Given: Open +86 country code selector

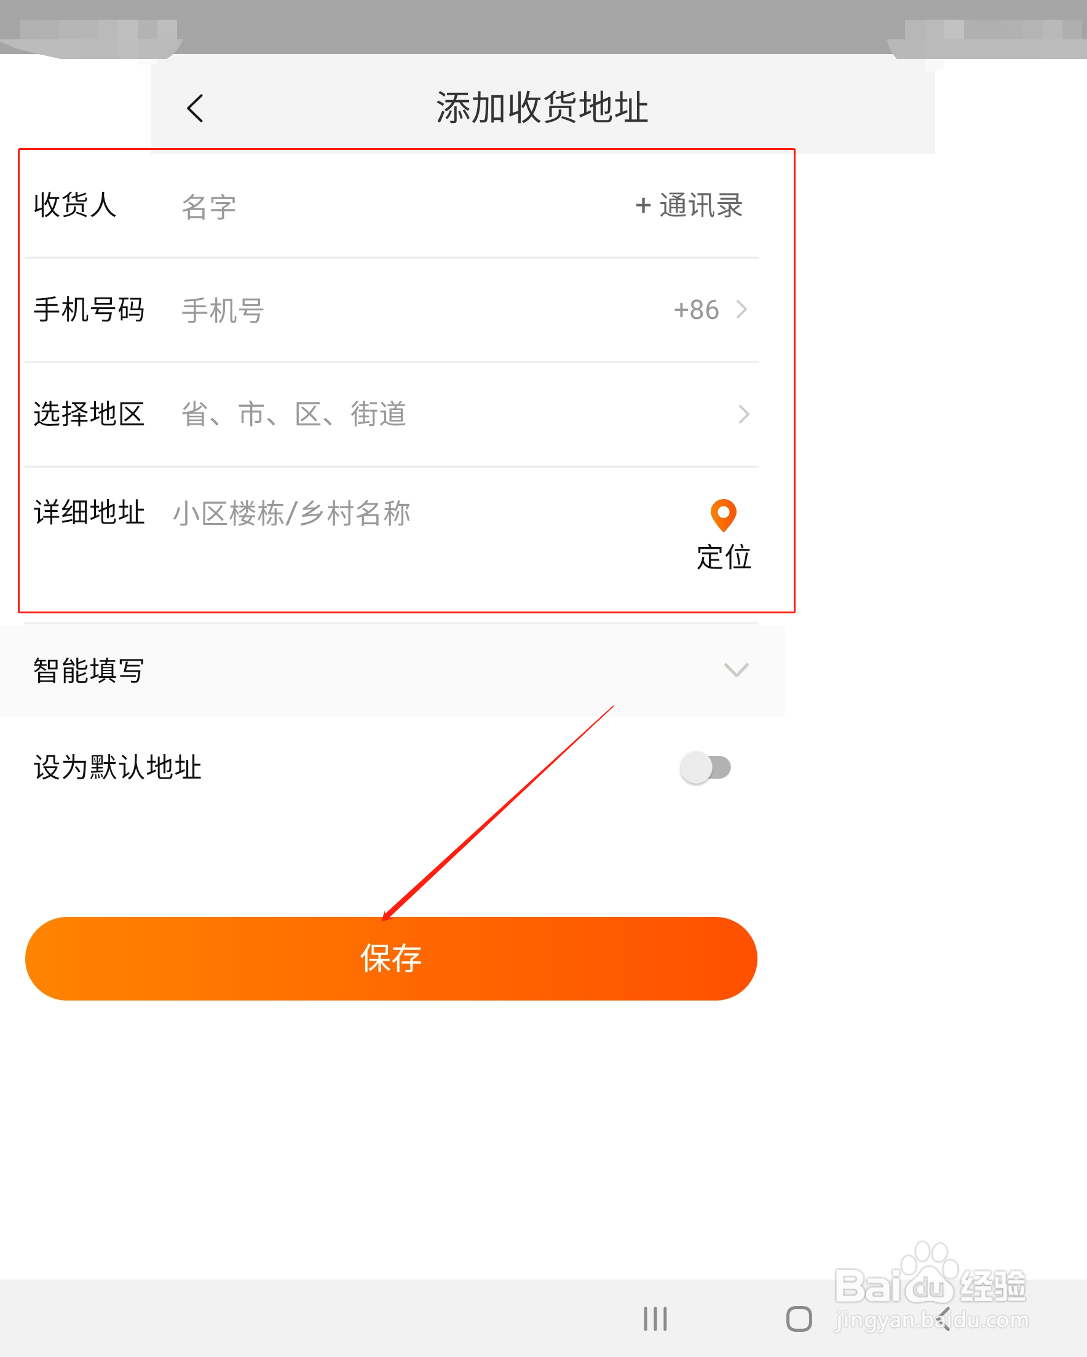Looking at the screenshot, I should pyautogui.click(x=710, y=310).
